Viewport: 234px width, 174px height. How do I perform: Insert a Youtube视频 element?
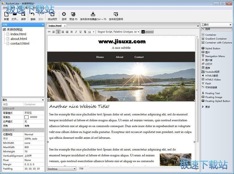[x=212, y=72]
